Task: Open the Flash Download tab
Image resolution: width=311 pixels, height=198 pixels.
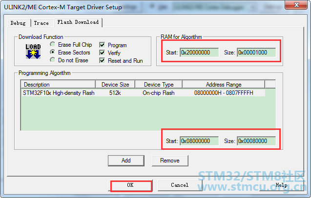Action: (x=78, y=22)
